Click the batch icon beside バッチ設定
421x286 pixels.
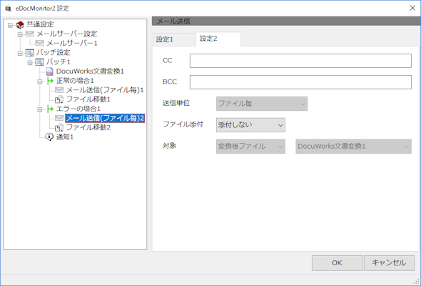click(29, 53)
